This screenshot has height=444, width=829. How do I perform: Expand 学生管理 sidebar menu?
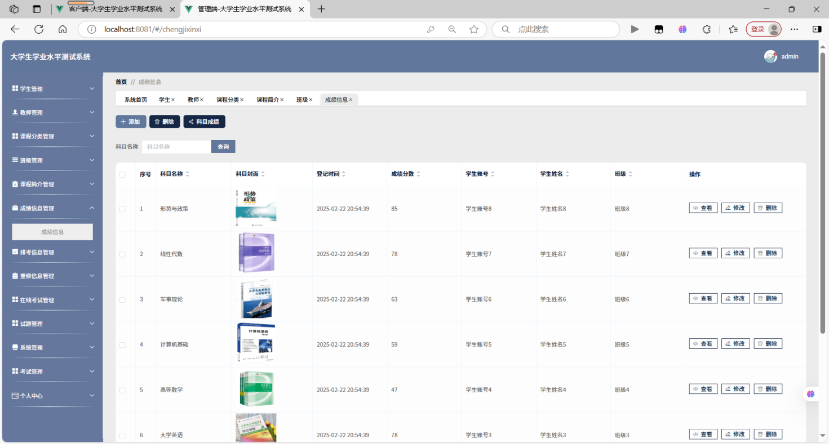coord(53,89)
